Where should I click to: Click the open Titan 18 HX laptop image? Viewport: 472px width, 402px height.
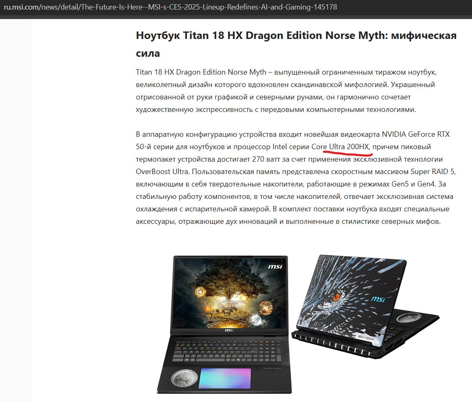coord(224,325)
